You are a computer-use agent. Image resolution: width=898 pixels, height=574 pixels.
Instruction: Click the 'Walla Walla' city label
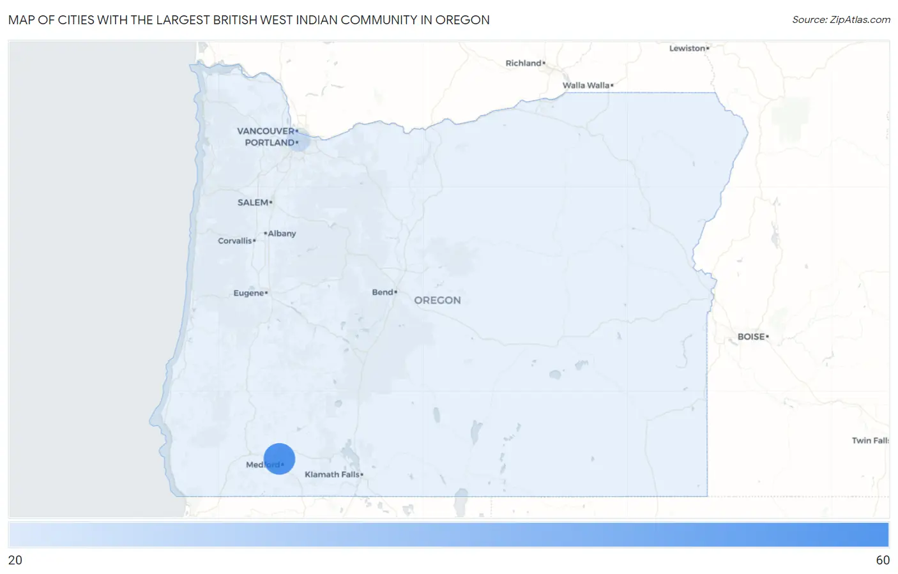tap(586, 85)
